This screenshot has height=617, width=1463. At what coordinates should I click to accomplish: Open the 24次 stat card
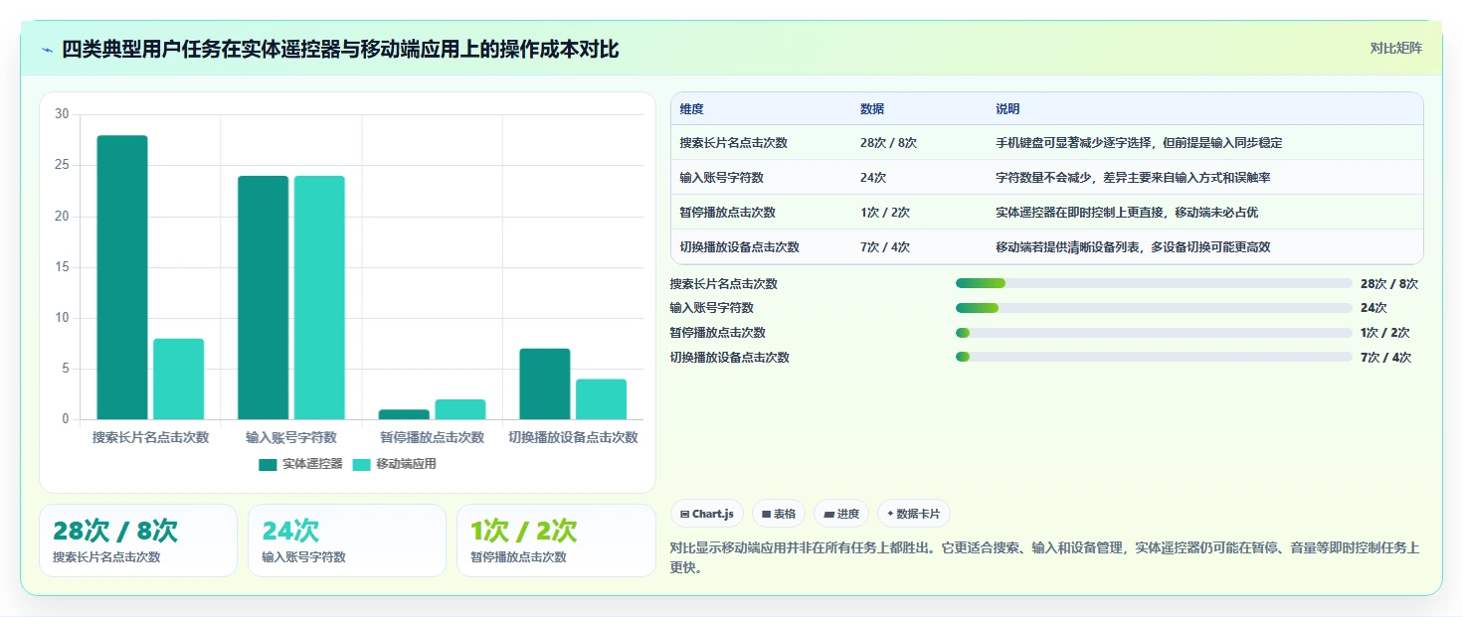pyautogui.click(x=347, y=540)
